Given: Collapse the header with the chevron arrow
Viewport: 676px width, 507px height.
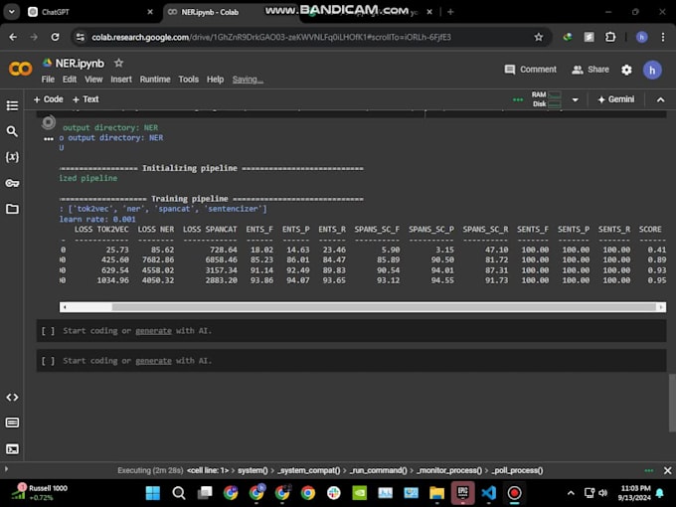Looking at the screenshot, I should click(x=660, y=99).
